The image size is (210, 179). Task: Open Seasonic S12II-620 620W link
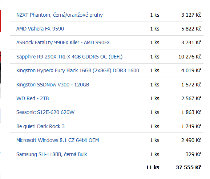tap(45, 112)
